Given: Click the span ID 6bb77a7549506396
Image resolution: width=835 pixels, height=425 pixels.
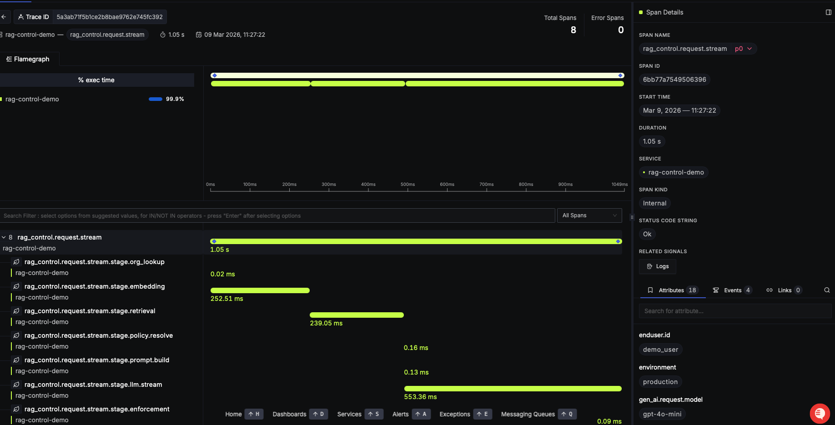Looking at the screenshot, I should point(674,80).
